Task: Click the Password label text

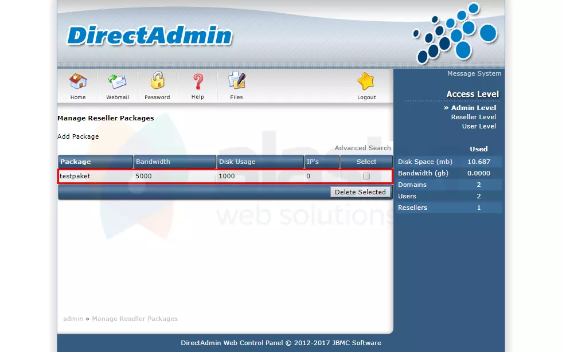Action: pos(157,97)
